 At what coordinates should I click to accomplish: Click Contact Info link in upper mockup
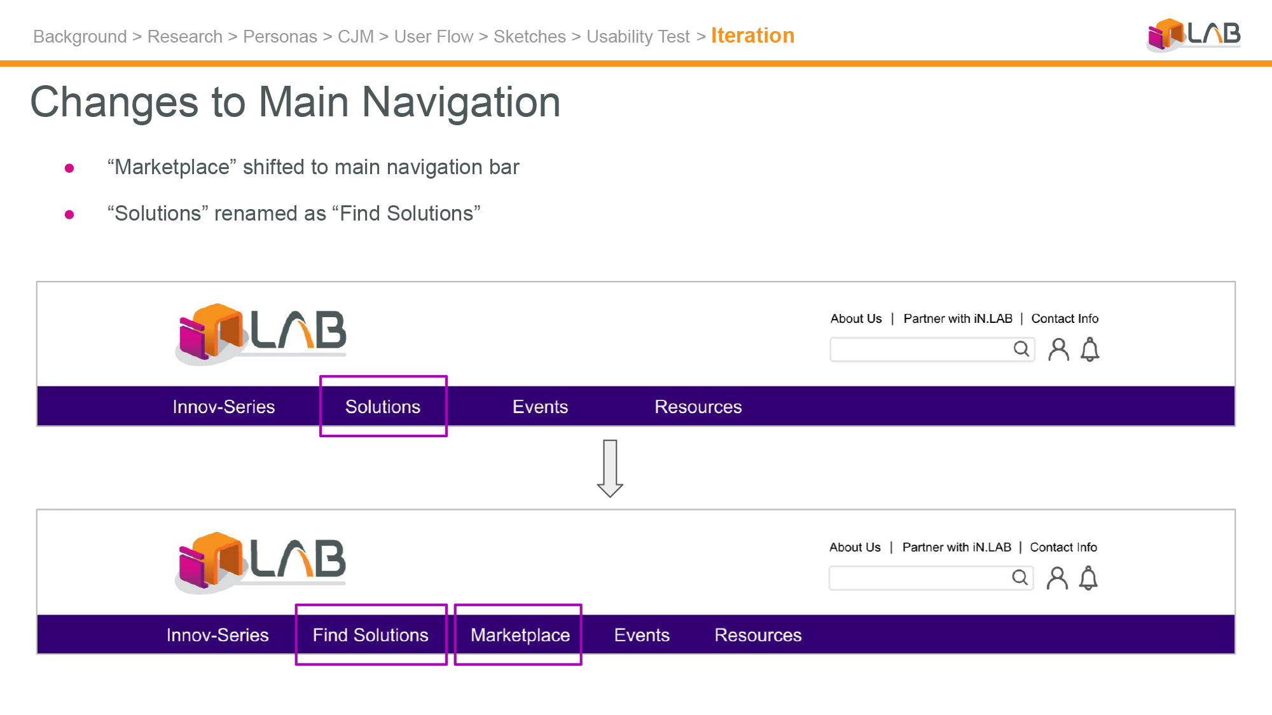click(x=1065, y=318)
